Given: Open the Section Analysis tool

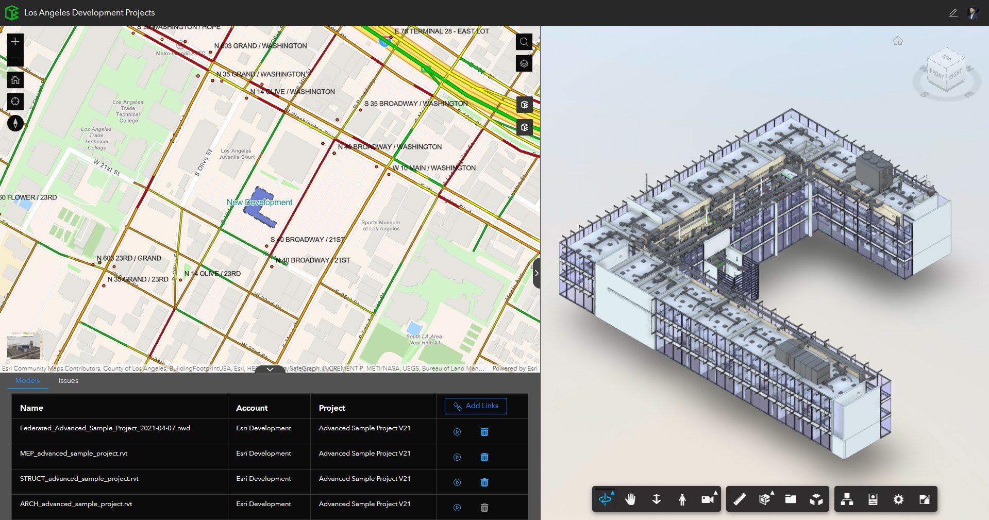Looking at the screenshot, I should 765,499.
